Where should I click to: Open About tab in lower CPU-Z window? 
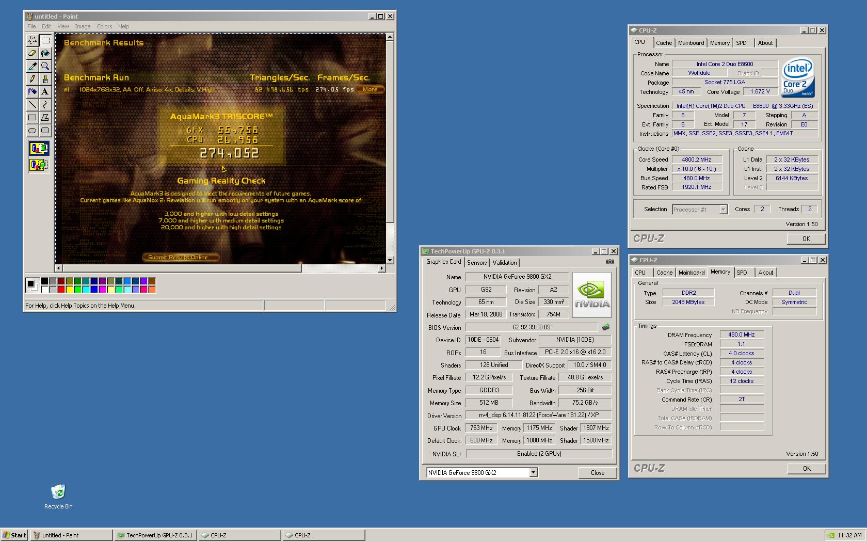coord(766,273)
